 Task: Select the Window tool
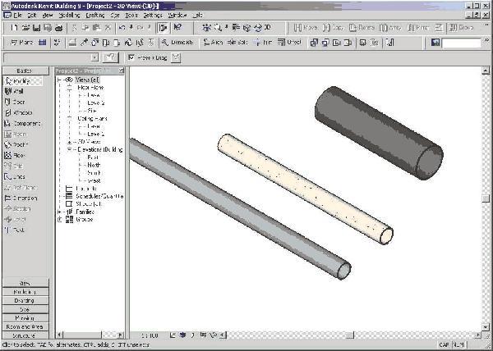19,112
